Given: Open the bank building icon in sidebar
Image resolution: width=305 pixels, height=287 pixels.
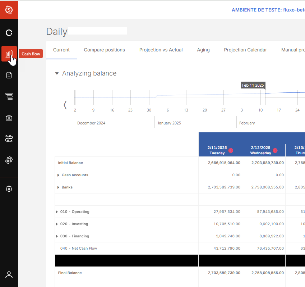Looking at the screenshot, I should coord(9,118).
